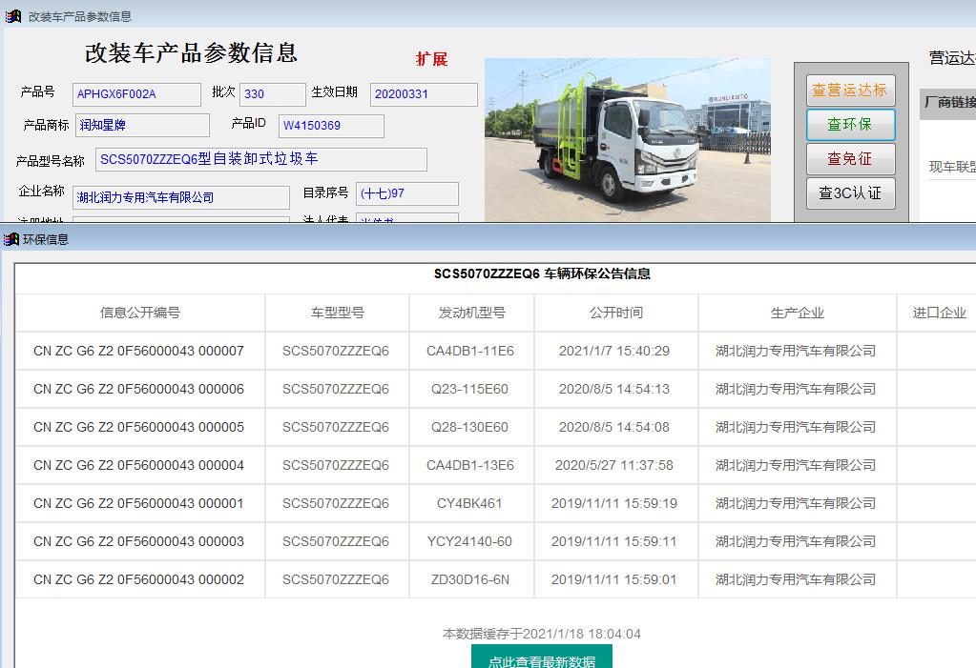The image size is (976, 668).
Task: Click publish time 2019/11/11 15:59:11
Action: (614, 542)
